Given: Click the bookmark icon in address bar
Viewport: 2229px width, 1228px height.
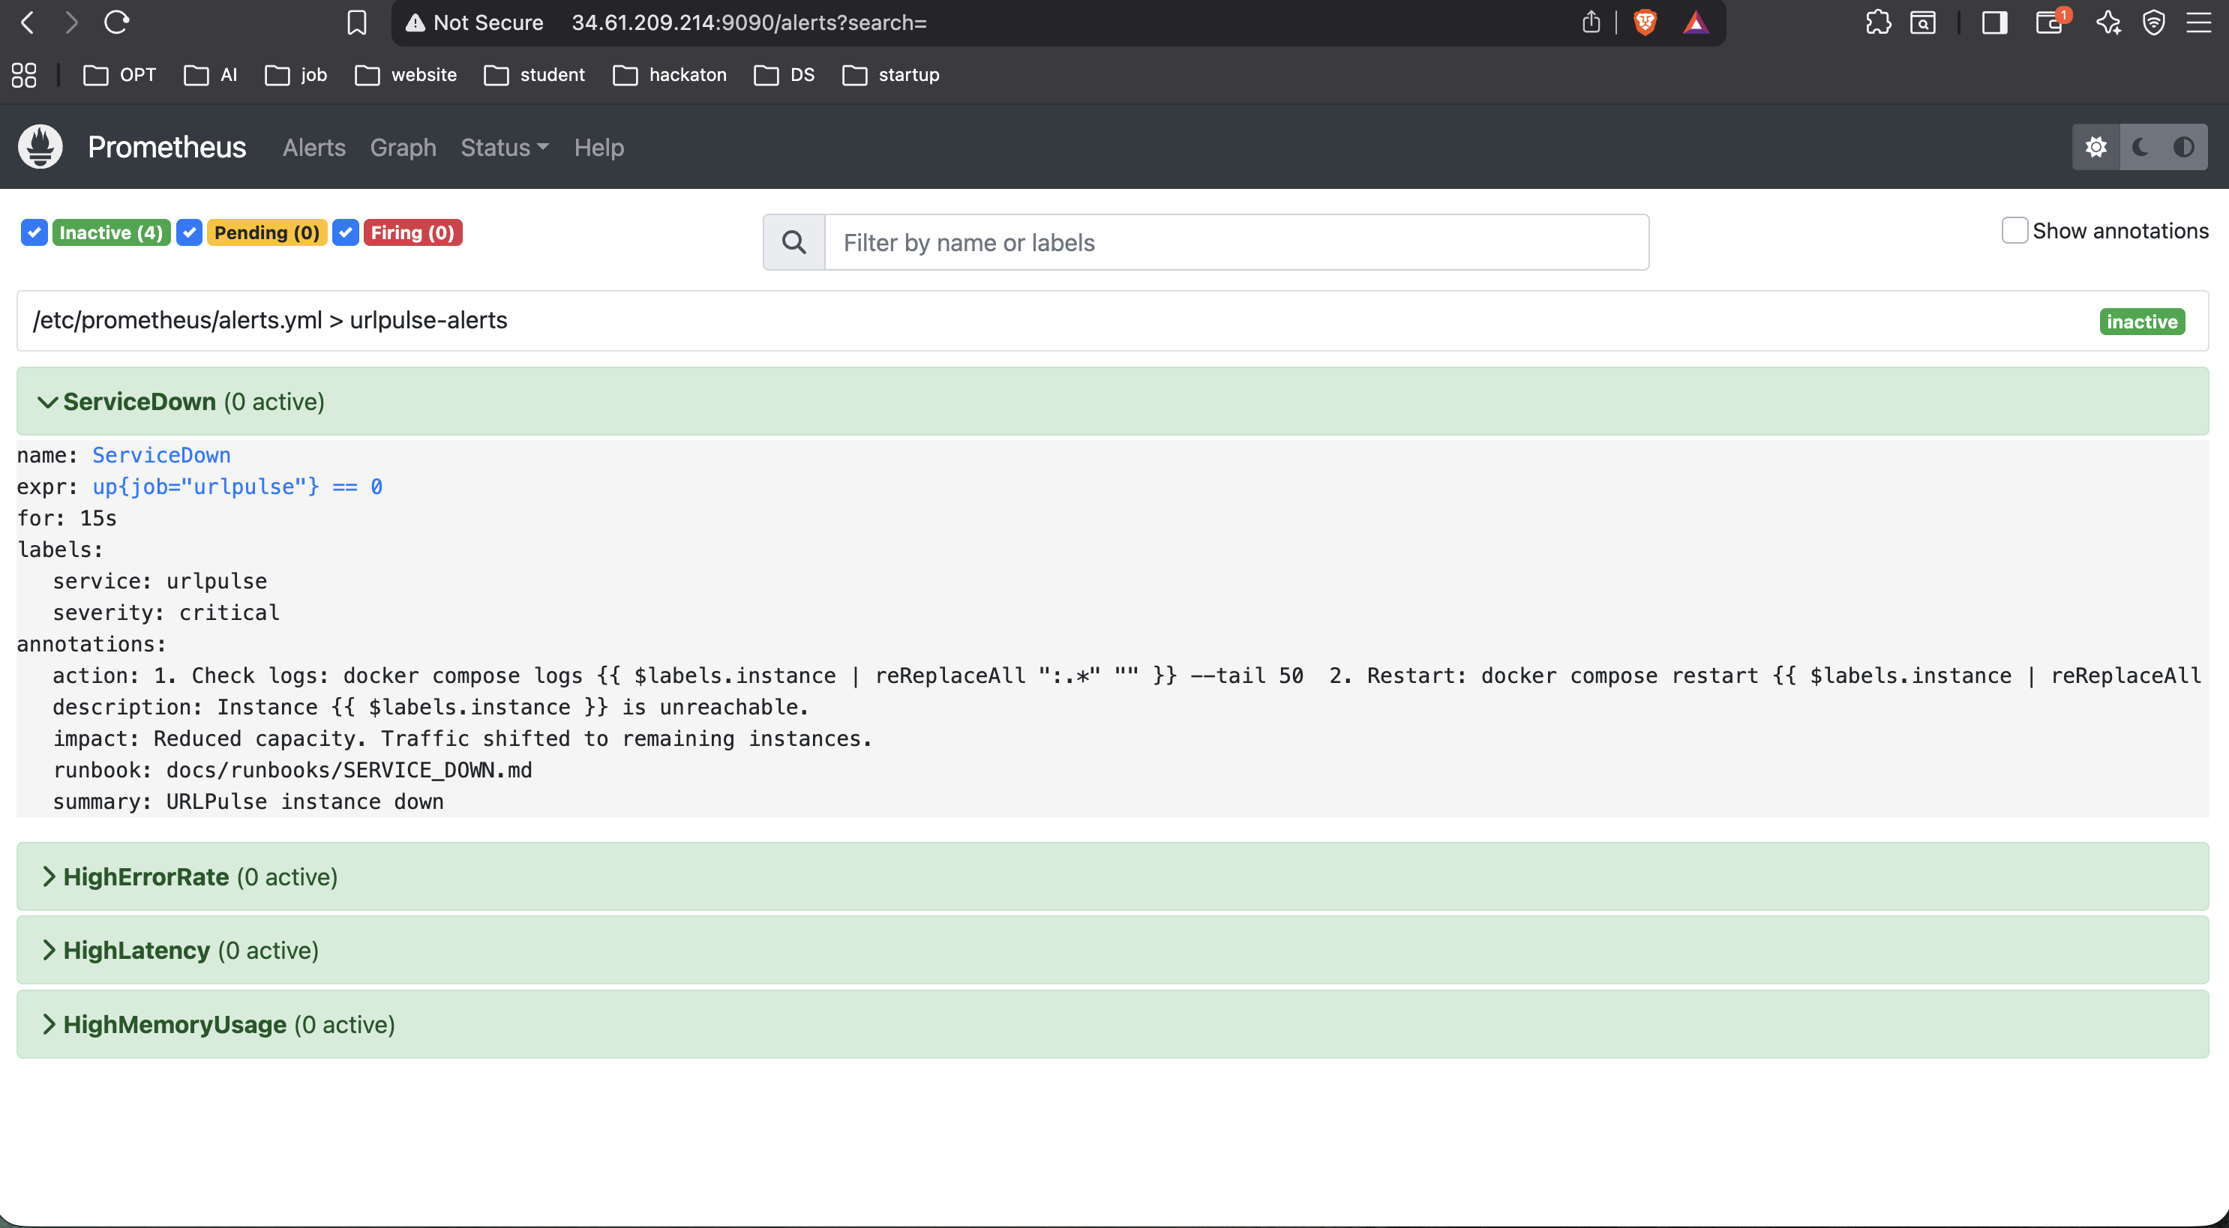Looking at the screenshot, I should [x=356, y=22].
